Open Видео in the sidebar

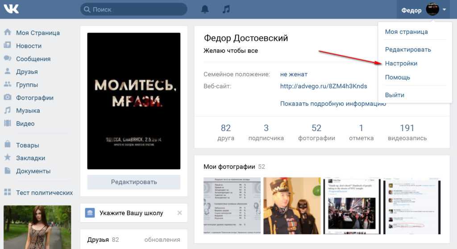[25, 124]
